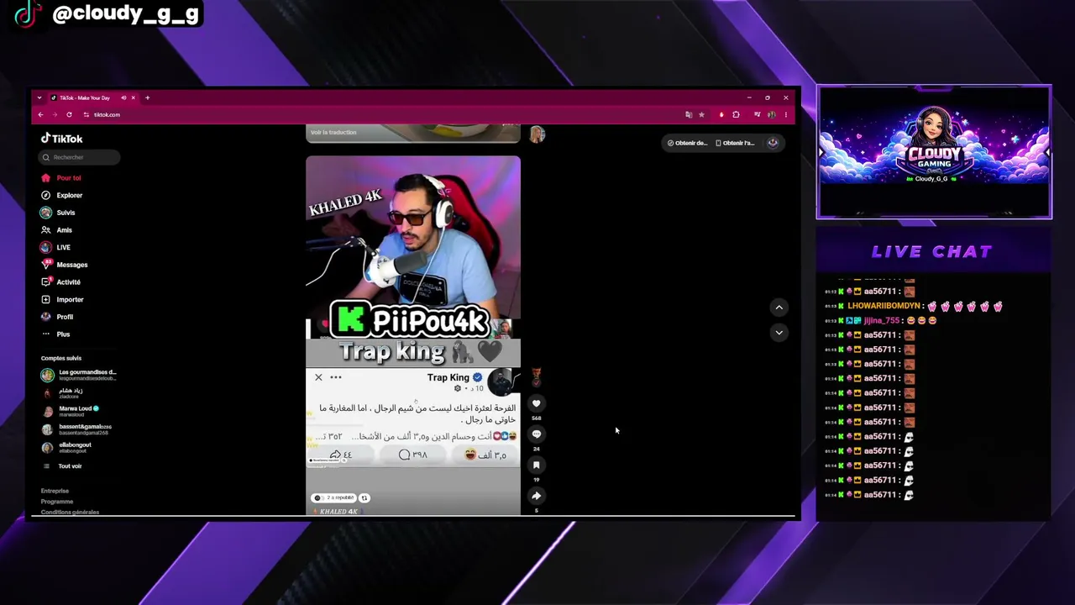Screen dimensions: 1075x605
Task: Click the browser forward arrow
Action: coord(55,115)
